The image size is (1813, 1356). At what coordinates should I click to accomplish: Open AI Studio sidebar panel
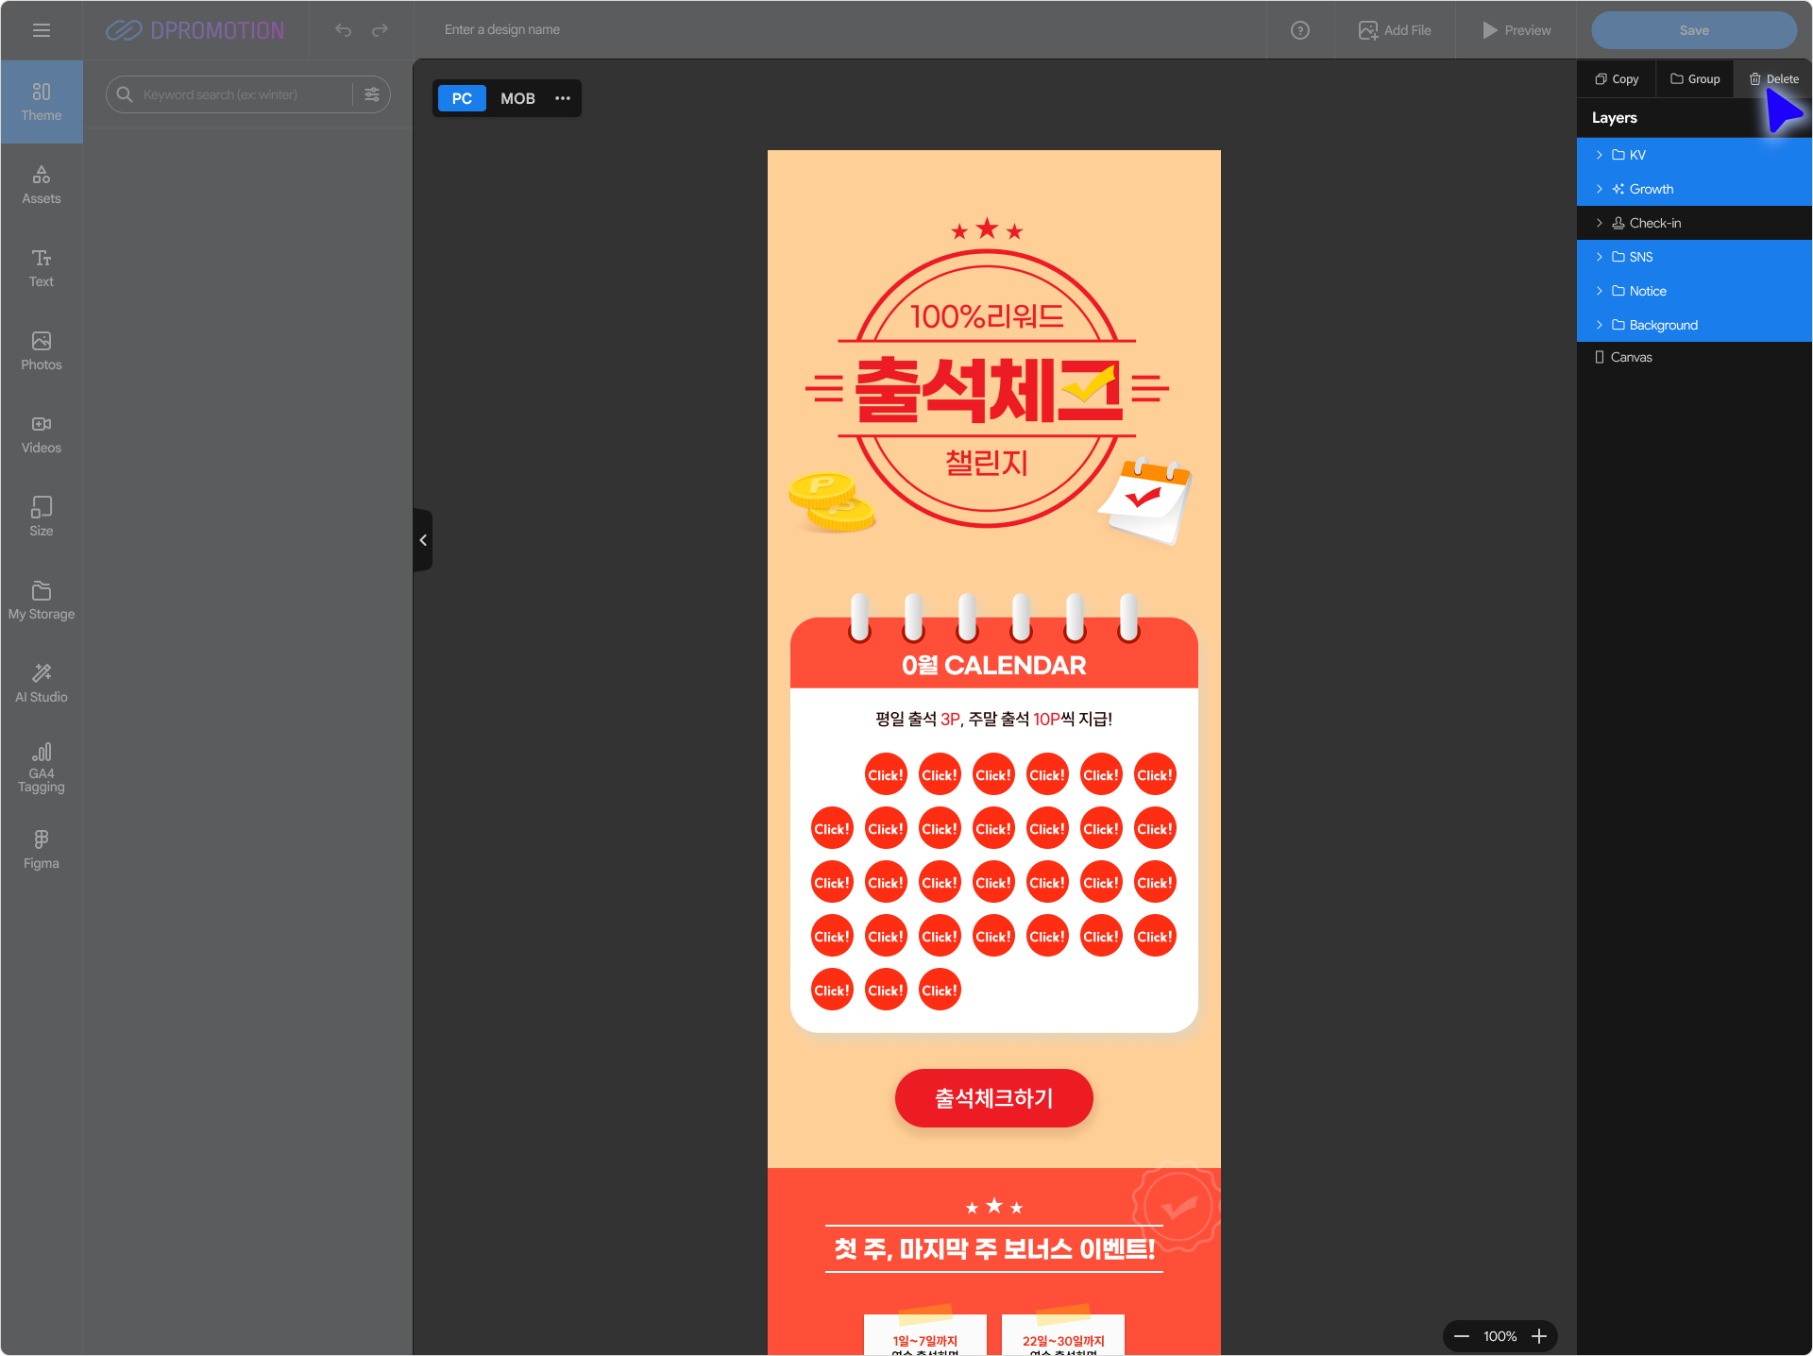pyautogui.click(x=42, y=684)
